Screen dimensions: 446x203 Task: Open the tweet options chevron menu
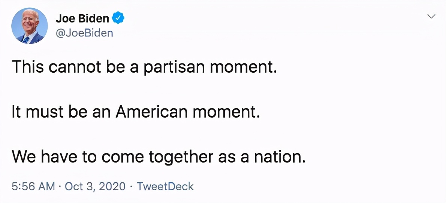(431, 16)
